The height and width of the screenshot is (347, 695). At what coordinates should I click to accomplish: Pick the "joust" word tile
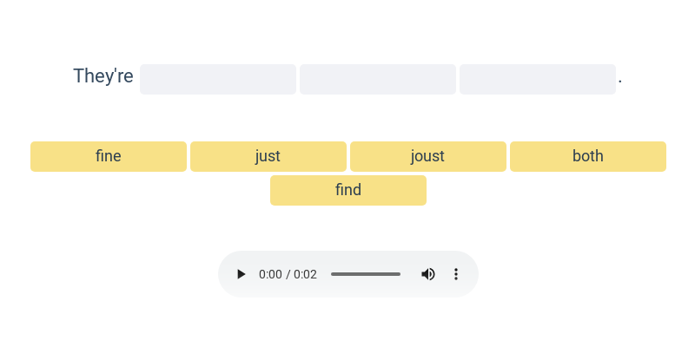point(428,156)
